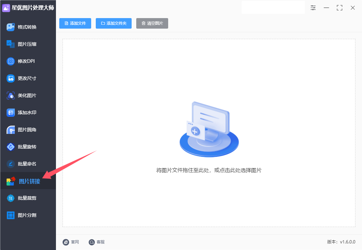
Task: Open the settings sliders icon in title bar
Action: click(x=313, y=8)
